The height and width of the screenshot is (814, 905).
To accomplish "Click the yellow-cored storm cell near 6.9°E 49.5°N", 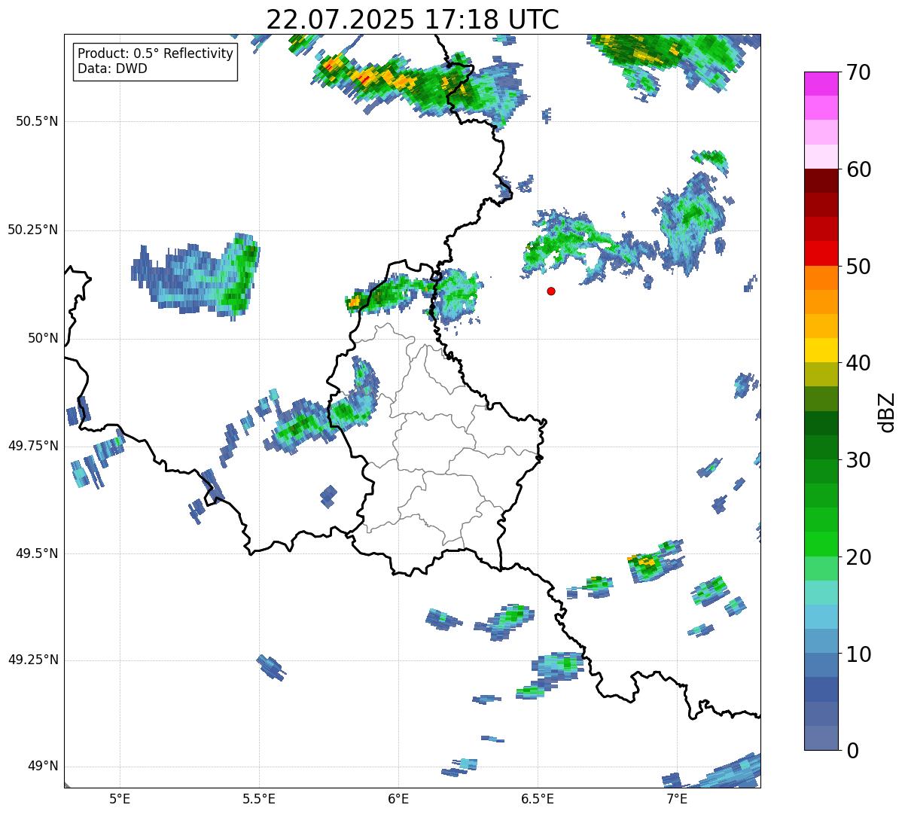I will click(x=655, y=561).
